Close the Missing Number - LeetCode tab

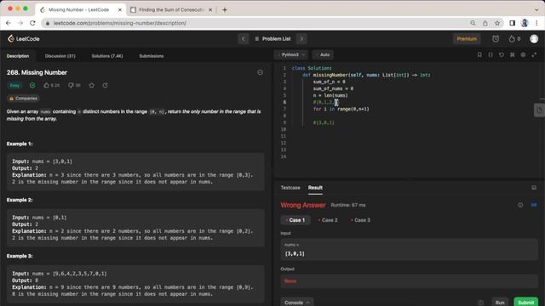(x=120, y=9)
